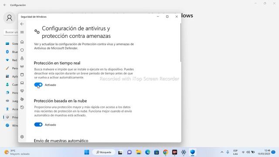Image resolution: width=279 pixels, height=157 pixels.
Task: Open App and browser control window icon
Action: 22,75
